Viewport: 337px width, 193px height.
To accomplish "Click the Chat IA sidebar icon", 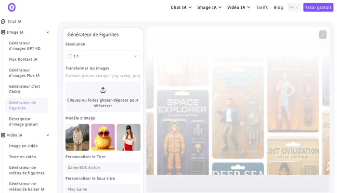I will tap(3, 21).
